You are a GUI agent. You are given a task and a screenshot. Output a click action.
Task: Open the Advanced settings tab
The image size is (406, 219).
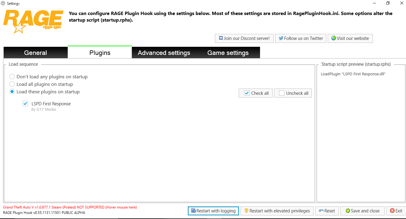[x=164, y=53]
